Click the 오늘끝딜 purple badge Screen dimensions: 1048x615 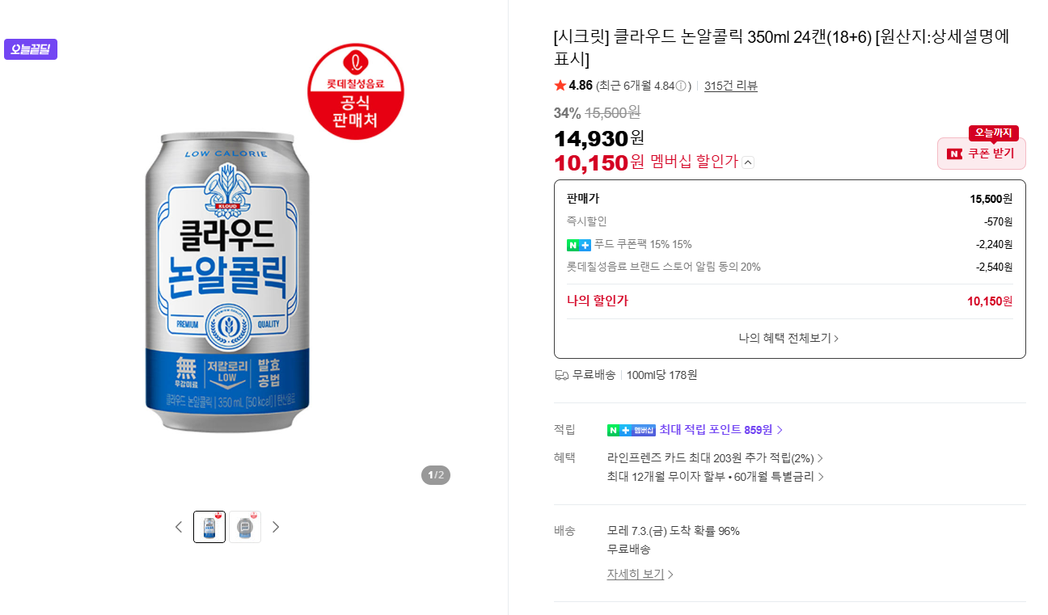click(x=31, y=49)
